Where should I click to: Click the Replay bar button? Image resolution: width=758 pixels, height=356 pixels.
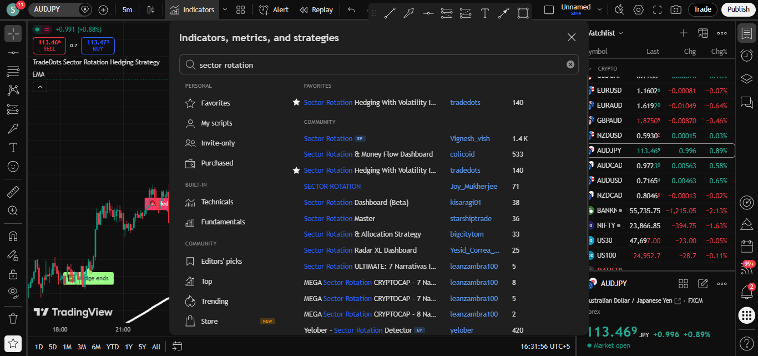(316, 9)
